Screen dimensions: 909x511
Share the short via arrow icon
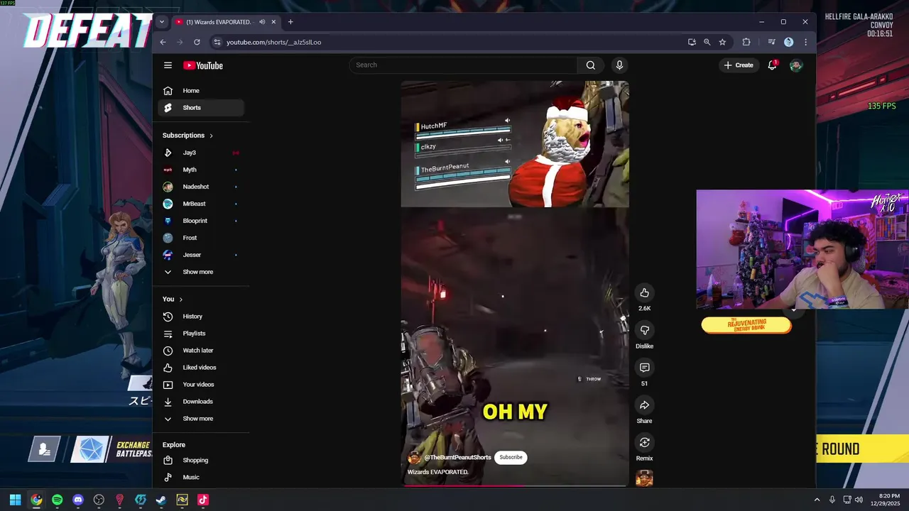click(644, 406)
